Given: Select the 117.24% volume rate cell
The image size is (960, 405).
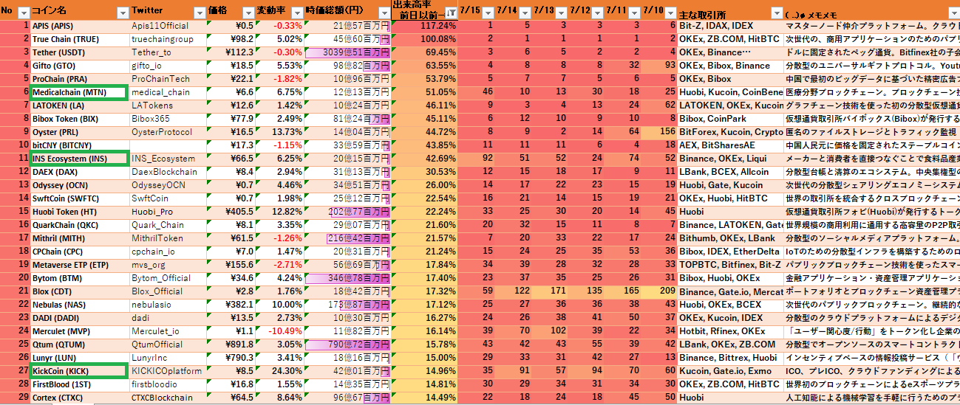Looking at the screenshot, I should pyautogui.click(x=424, y=26).
